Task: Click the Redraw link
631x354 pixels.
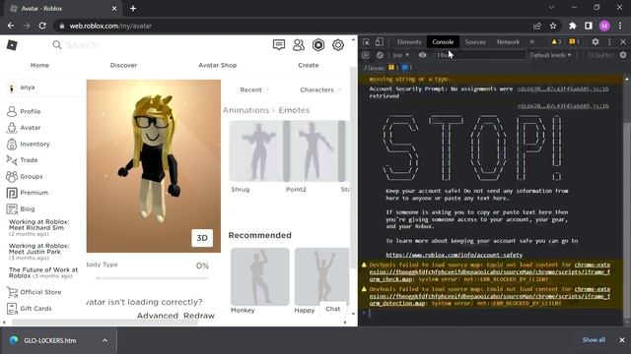Action: 199,316
